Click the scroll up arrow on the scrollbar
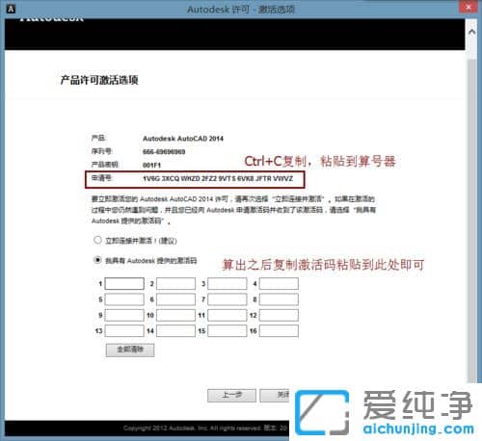The height and width of the screenshot is (441, 482). [472, 32]
